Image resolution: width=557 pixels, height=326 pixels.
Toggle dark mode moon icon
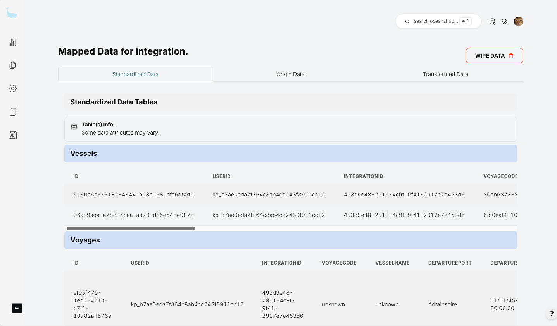pyautogui.click(x=504, y=21)
